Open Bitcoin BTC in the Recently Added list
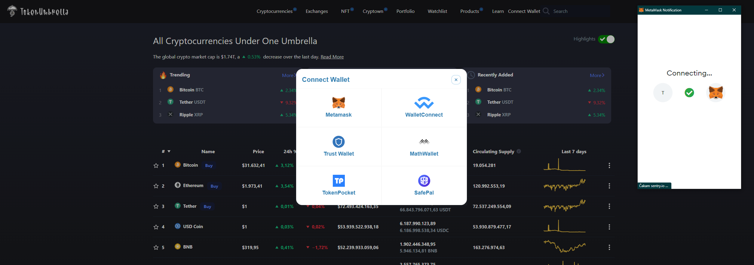754x265 pixels. (499, 90)
